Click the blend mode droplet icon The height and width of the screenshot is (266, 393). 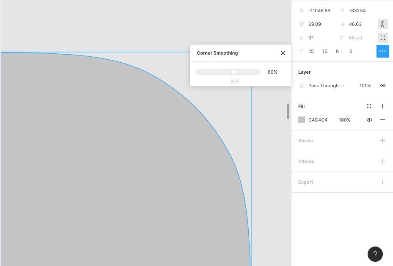[302, 86]
